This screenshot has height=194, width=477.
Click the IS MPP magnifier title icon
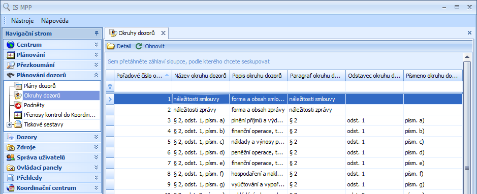pos(7,7)
